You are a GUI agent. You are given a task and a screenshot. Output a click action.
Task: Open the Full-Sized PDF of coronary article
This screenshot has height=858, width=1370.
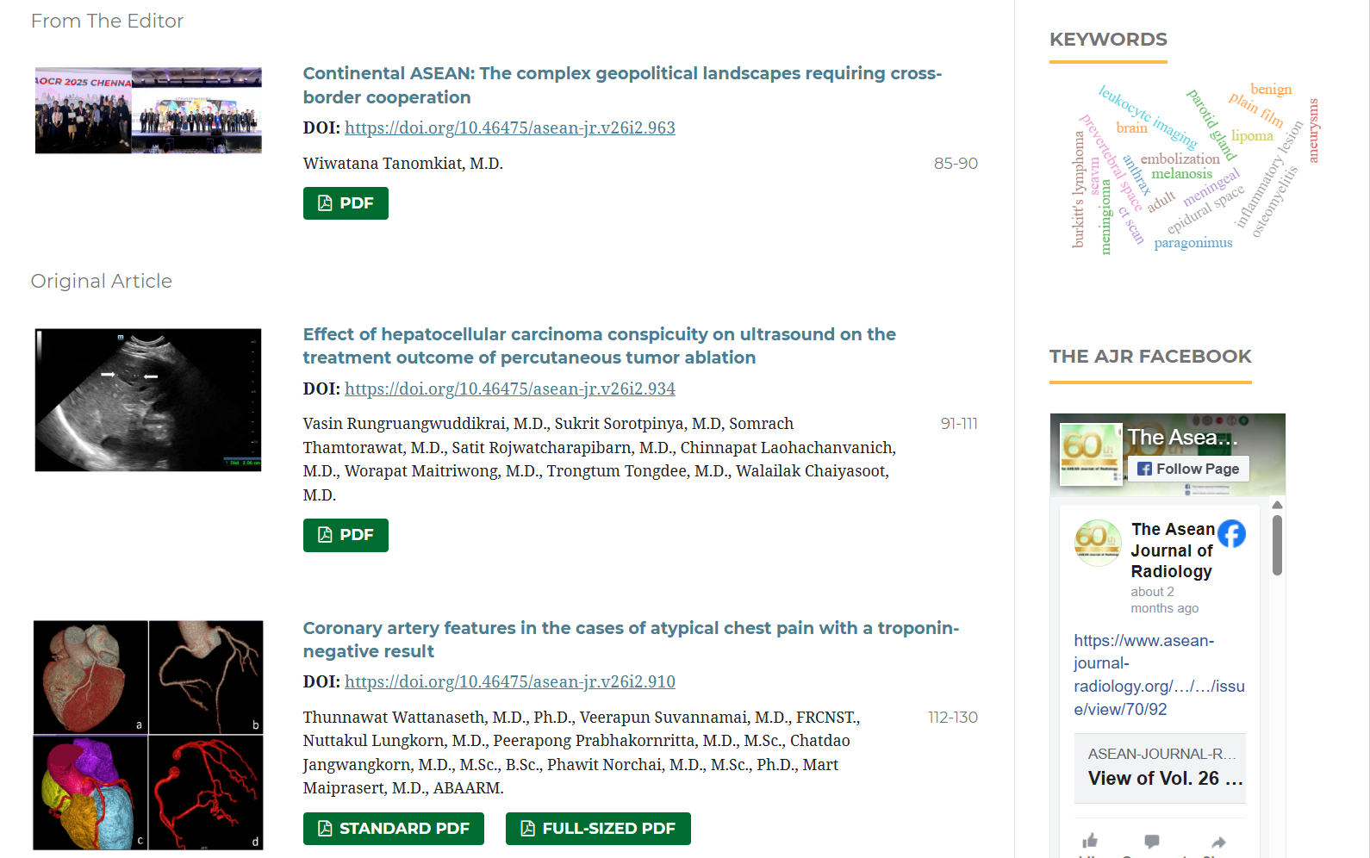click(x=598, y=829)
